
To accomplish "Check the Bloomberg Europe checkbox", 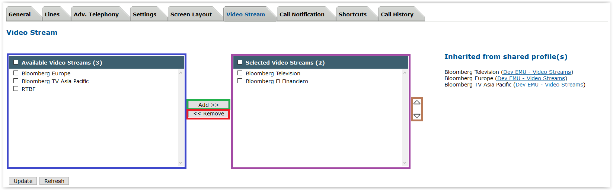I will (x=16, y=73).
